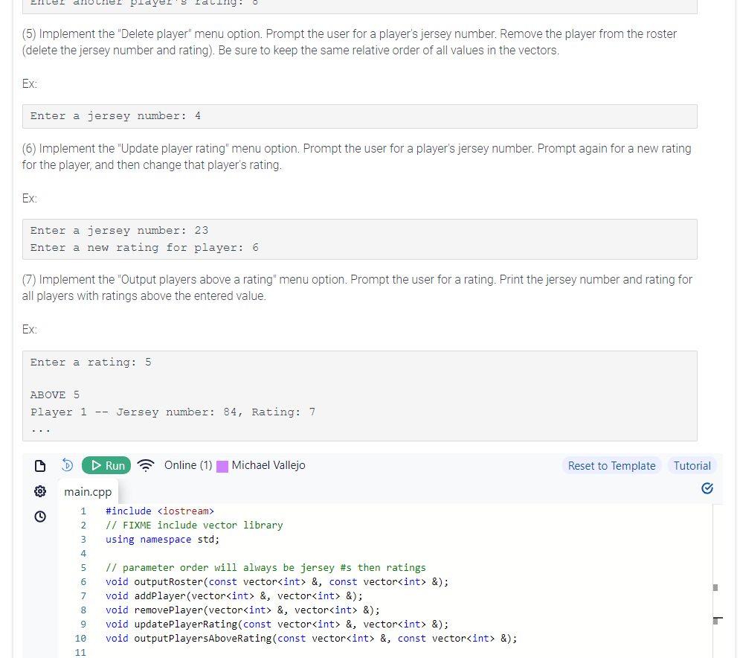This screenshot has height=658, width=740.
Task: Open the Tutorial
Action: 692,465
